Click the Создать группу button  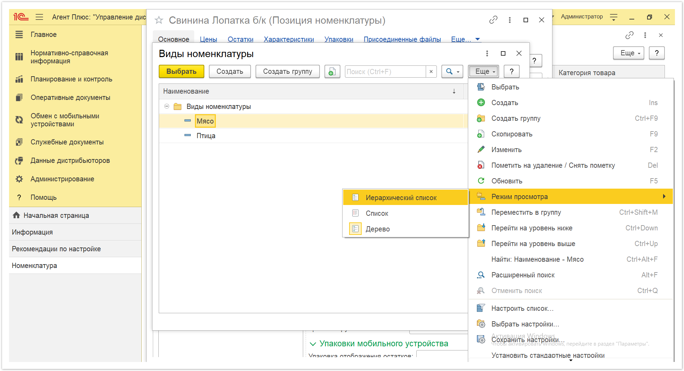tap(288, 71)
